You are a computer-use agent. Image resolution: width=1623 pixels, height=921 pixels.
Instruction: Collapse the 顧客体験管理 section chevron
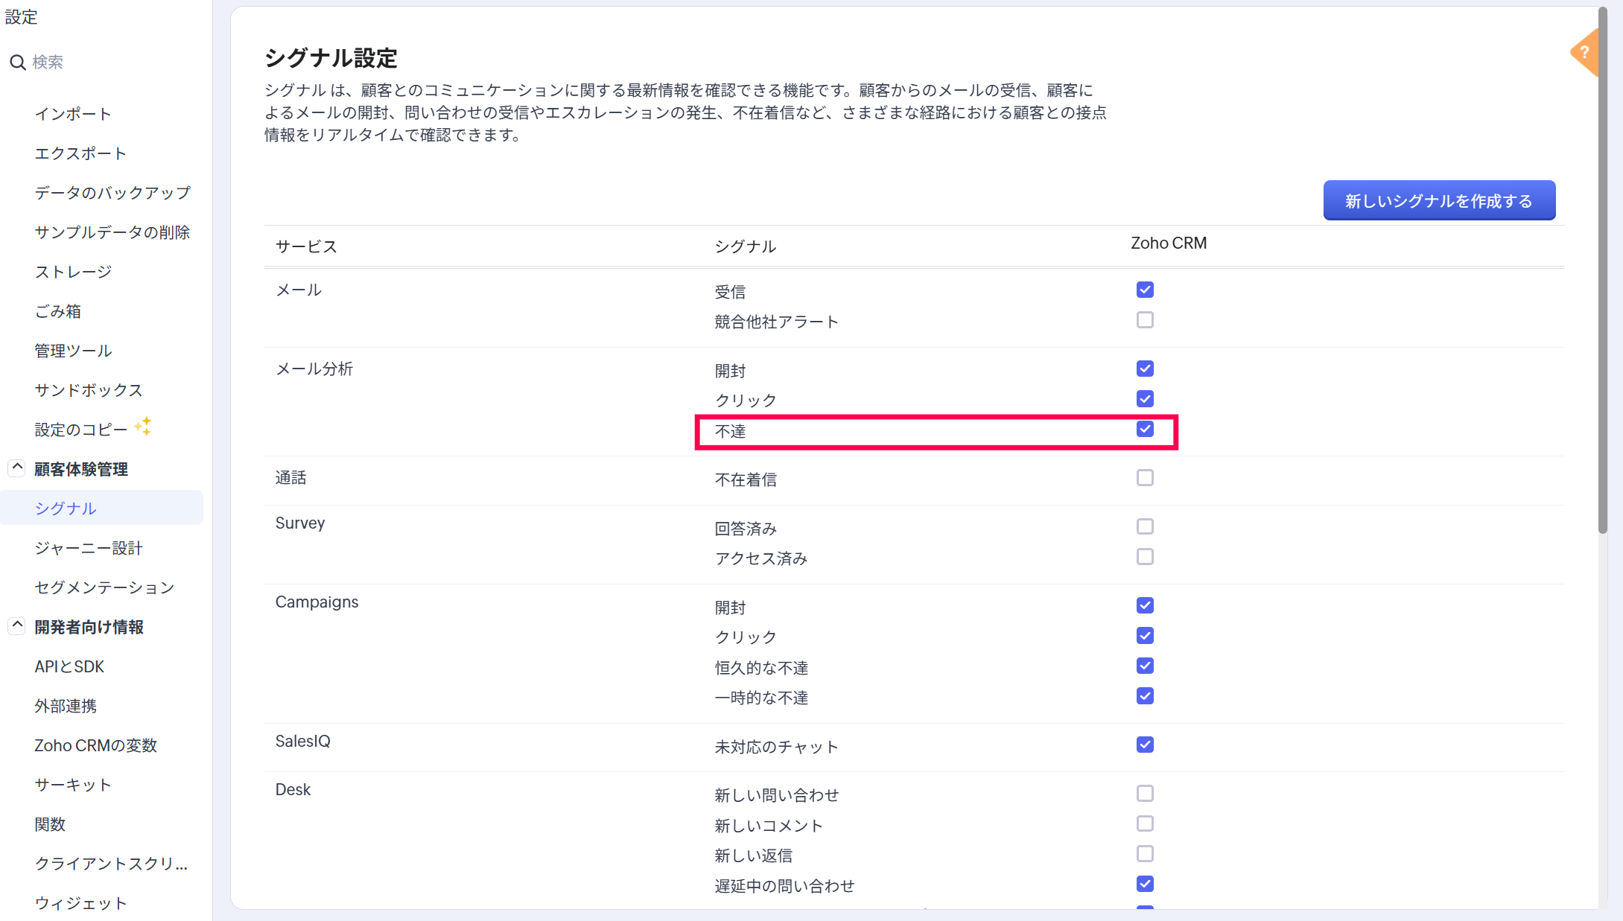point(17,468)
